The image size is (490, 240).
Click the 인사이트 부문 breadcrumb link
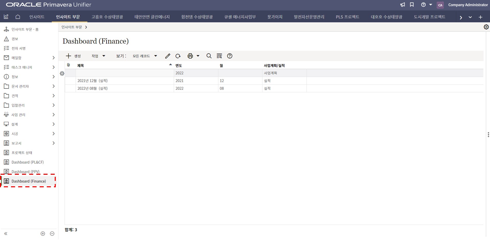click(x=72, y=27)
